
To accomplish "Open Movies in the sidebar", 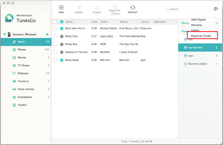I will coord(26,58).
